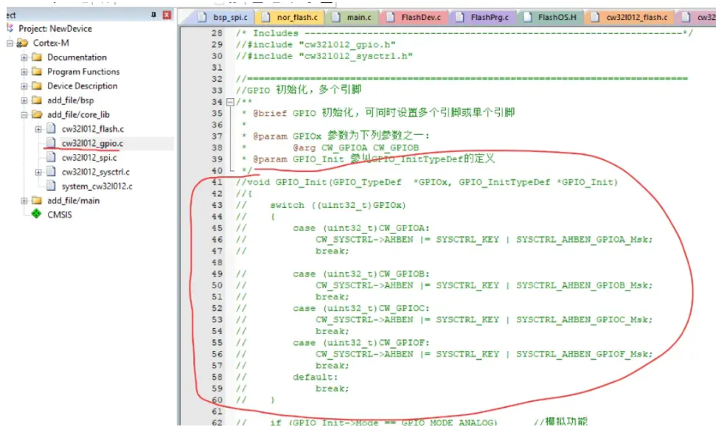The width and height of the screenshot is (724, 438).
Task: Collapse the add_file/core_lib group
Action: tap(24, 114)
